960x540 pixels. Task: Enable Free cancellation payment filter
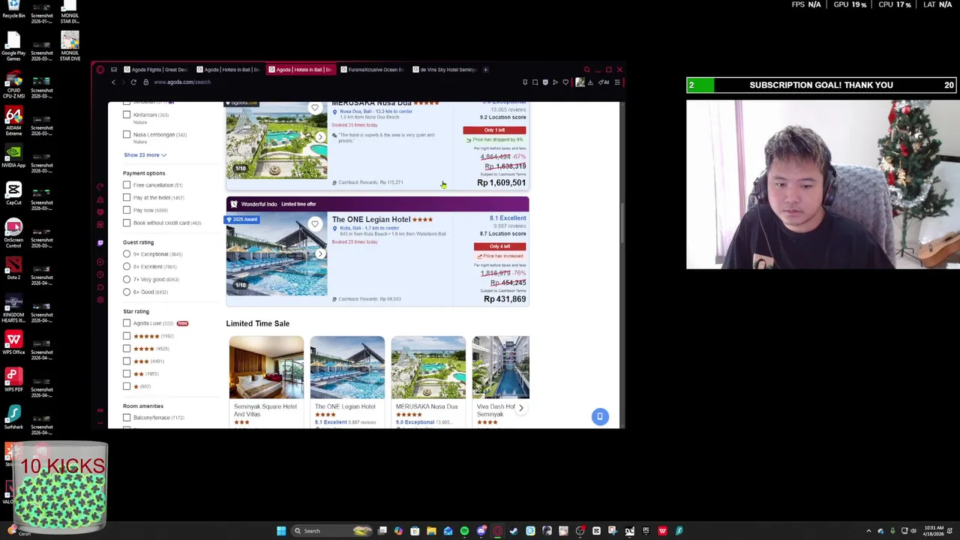pos(127,185)
